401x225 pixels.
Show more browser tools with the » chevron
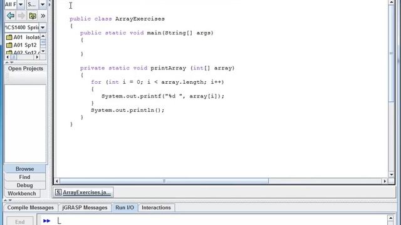(43, 16)
